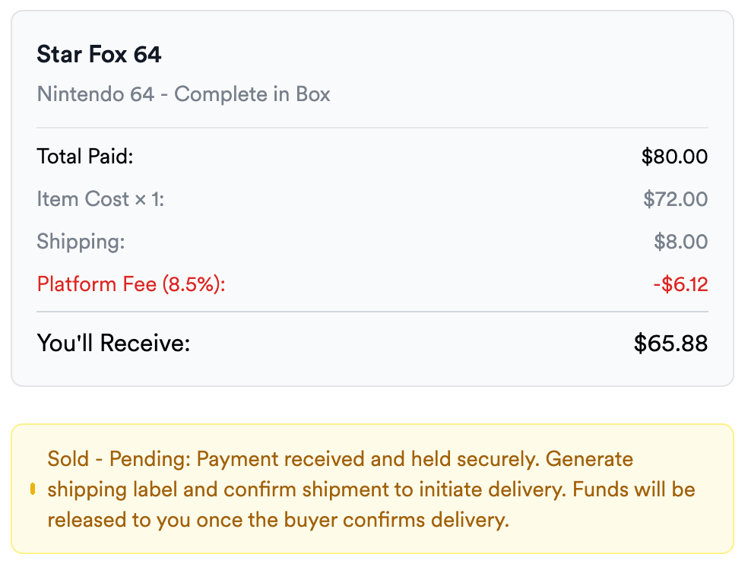
Task: Select the -$6.12 platform fee amount
Action: (680, 284)
